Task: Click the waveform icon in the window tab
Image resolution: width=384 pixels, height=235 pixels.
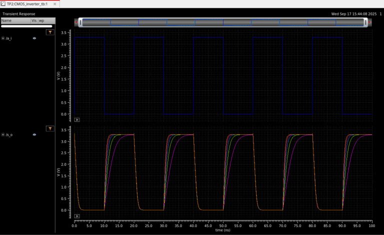Action: click(x=3, y=3)
